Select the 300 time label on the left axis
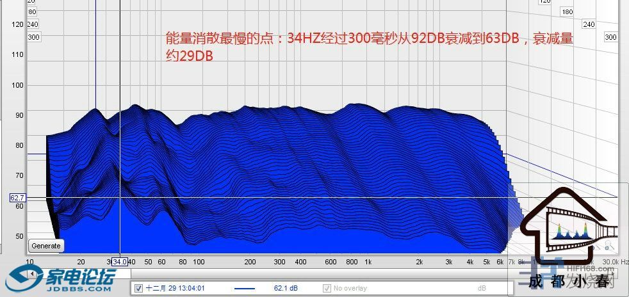This screenshot has width=629, height=297. (x=33, y=37)
